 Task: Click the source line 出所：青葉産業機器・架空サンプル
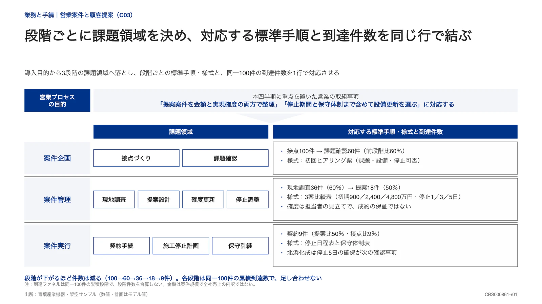click(x=87, y=295)
